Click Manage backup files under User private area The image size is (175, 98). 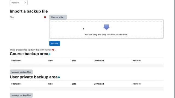click(21, 95)
